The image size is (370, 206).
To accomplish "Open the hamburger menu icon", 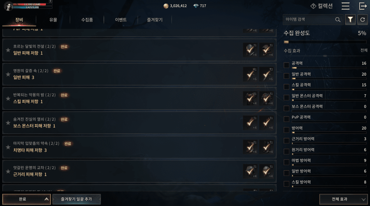I will pos(345,6).
